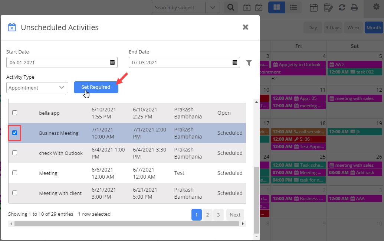This screenshot has width=384, height=241.
Task: Click the refresh icon in toolbar
Action: 342,7
